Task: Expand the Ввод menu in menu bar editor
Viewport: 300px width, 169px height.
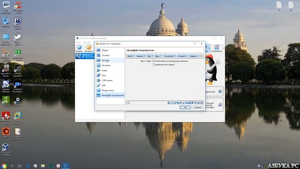Action: coord(158,56)
